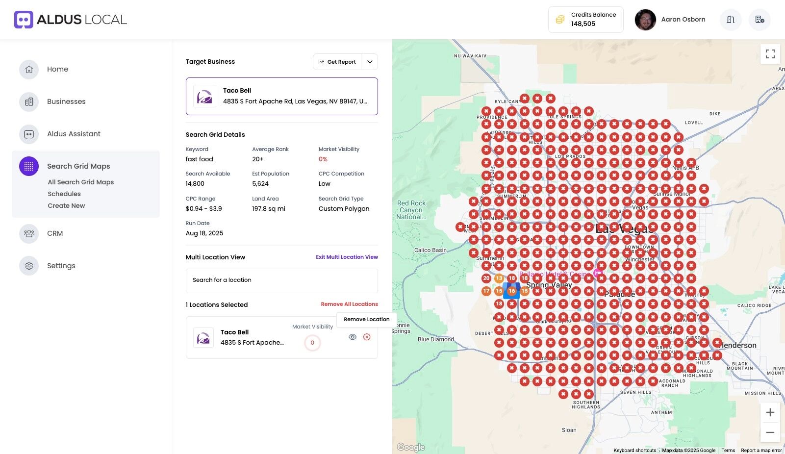Image resolution: width=785 pixels, height=454 pixels.
Task: Focus the Search for a location field
Action: click(x=282, y=281)
